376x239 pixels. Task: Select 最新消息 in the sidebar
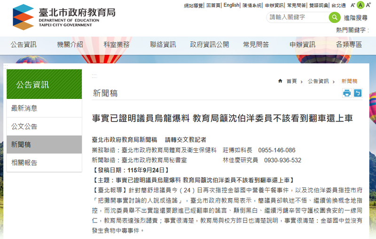[x=44, y=108]
